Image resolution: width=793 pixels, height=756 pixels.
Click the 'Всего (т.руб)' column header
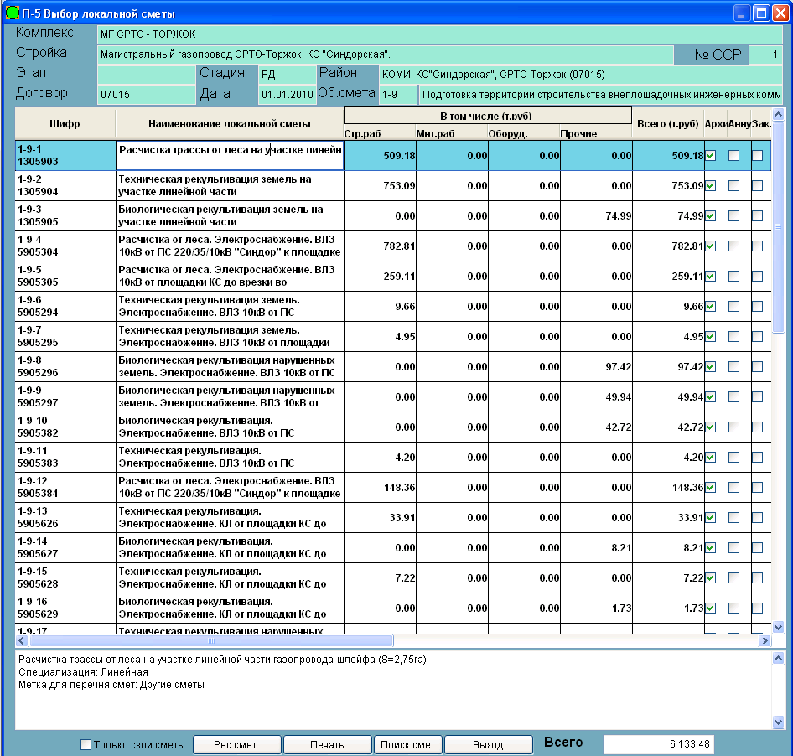pos(667,124)
